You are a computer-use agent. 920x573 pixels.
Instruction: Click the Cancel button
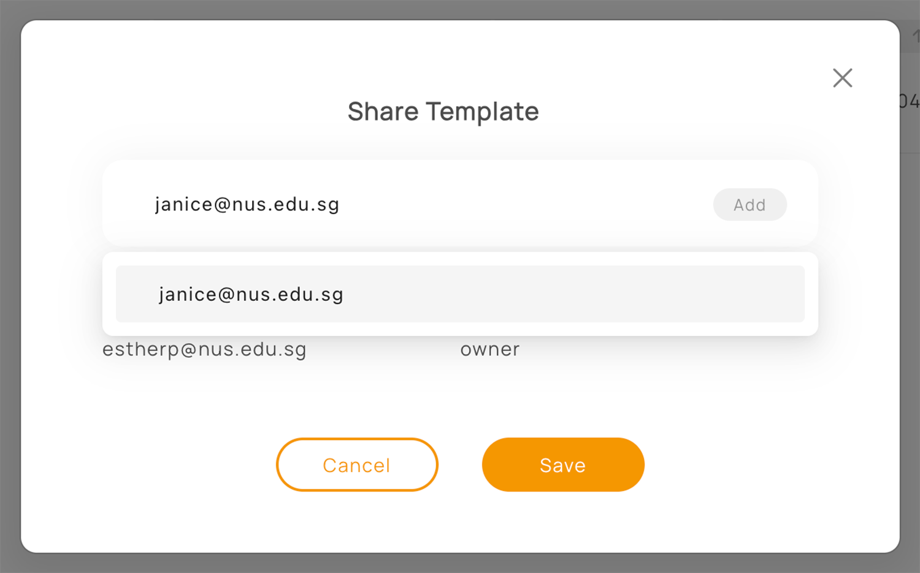[357, 465]
